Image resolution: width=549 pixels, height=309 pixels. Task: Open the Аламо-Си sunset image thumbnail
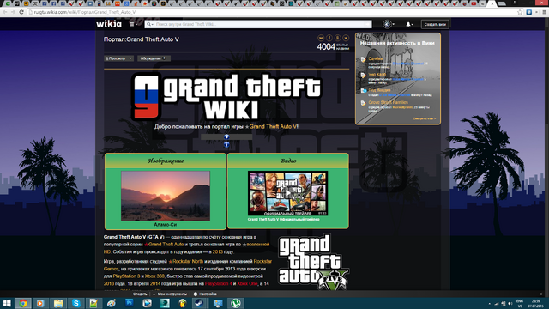(x=166, y=196)
